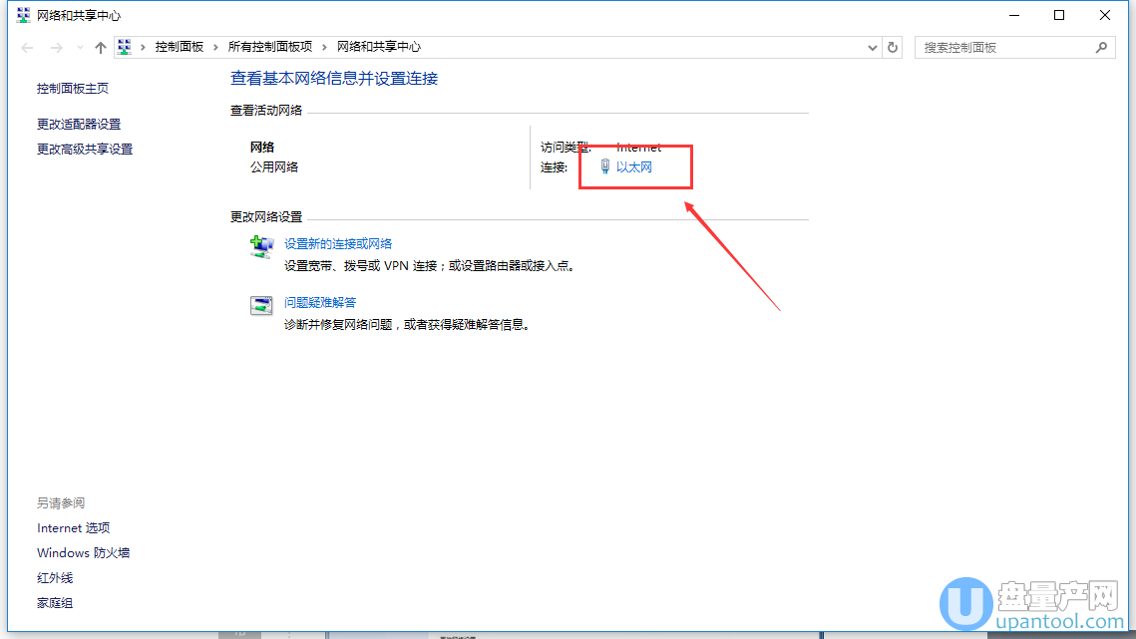Click the up arrow navigation icon

pyautogui.click(x=100, y=46)
